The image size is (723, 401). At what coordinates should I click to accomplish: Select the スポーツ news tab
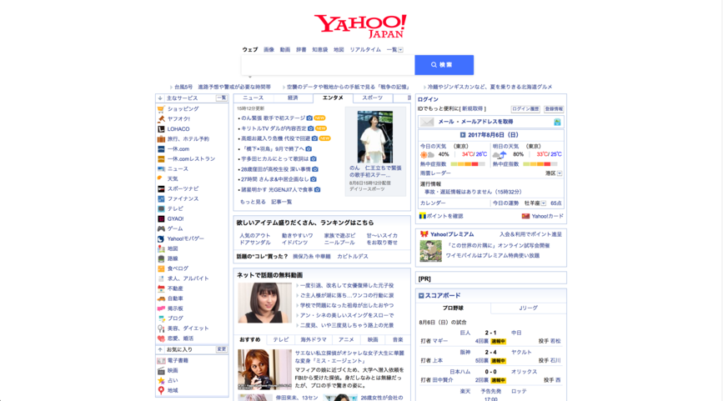coord(372,98)
